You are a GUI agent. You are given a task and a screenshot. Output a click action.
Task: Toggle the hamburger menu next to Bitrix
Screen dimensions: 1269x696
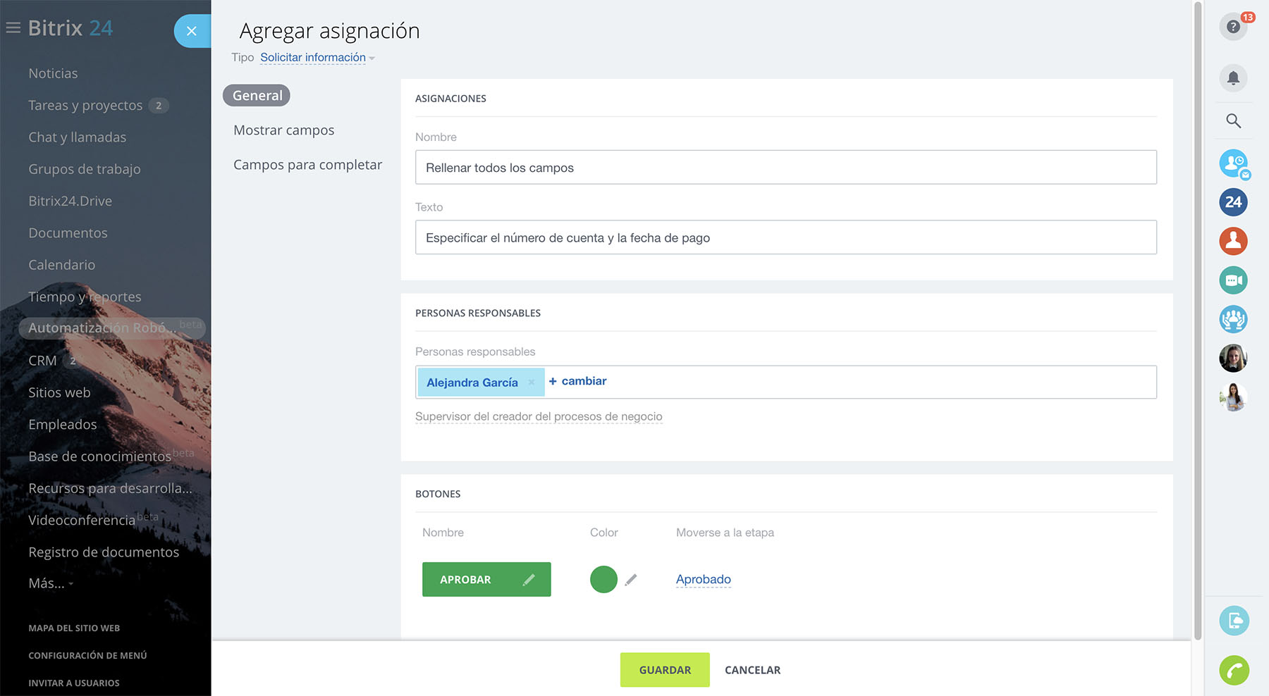[x=13, y=28]
